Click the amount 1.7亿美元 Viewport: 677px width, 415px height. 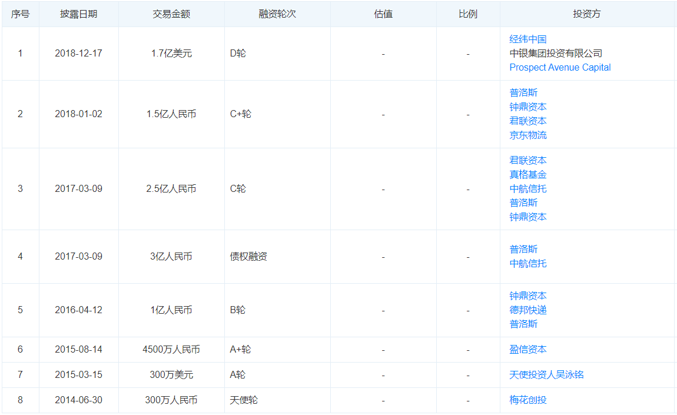tap(171, 54)
